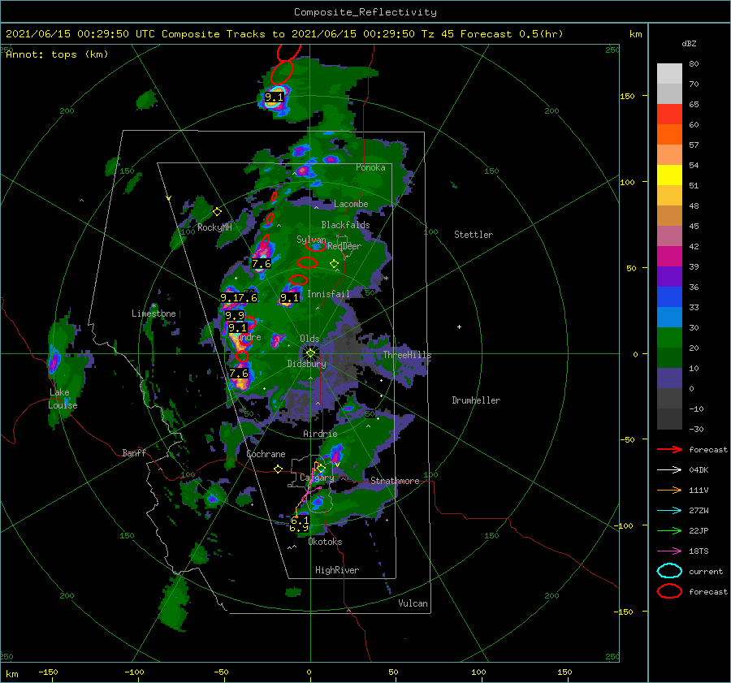Click the 6.1 storm top label near Okotoks

point(299,520)
